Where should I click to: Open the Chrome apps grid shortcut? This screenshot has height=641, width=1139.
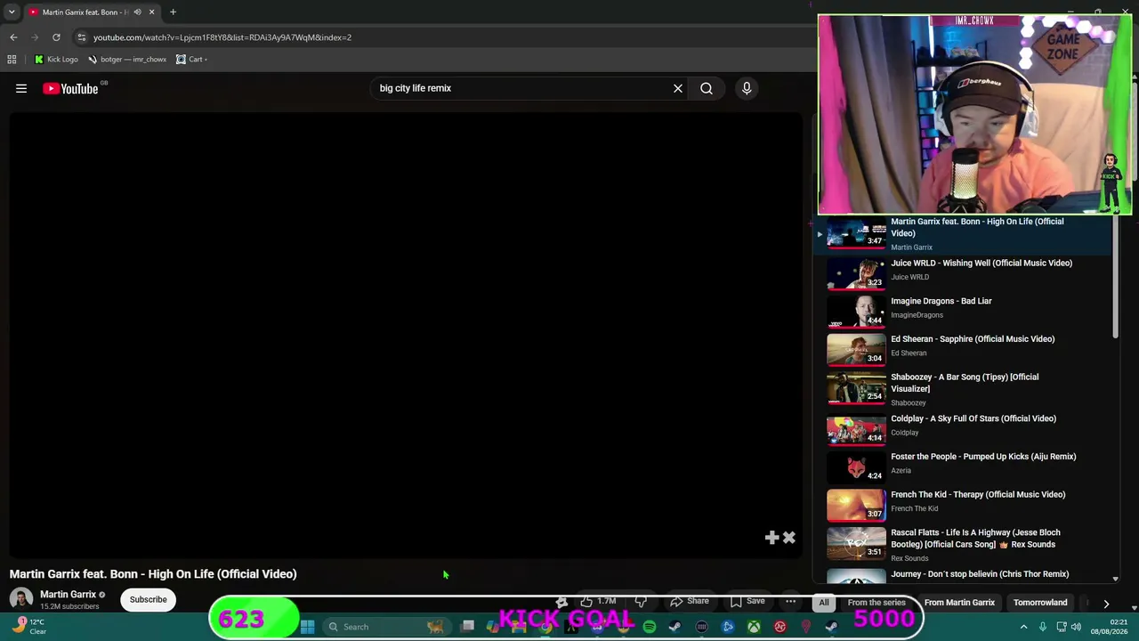click(x=12, y=60)
